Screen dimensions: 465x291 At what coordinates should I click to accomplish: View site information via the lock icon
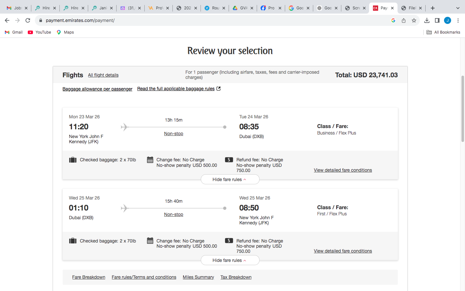click(41, 20)
